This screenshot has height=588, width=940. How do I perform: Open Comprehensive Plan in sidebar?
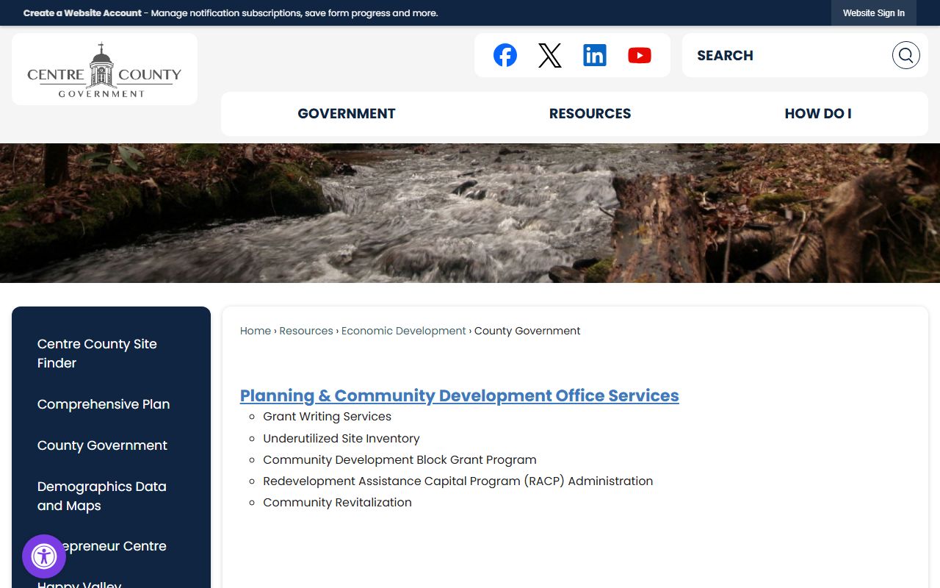104,404
